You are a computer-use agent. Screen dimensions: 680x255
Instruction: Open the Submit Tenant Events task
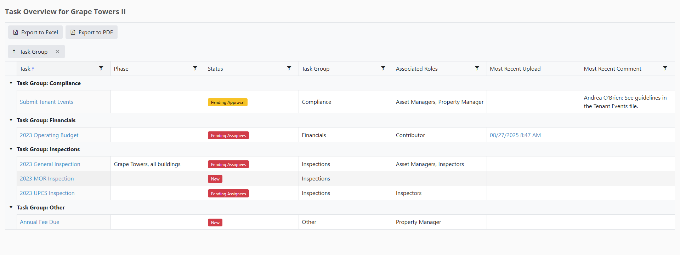(46, 102)
